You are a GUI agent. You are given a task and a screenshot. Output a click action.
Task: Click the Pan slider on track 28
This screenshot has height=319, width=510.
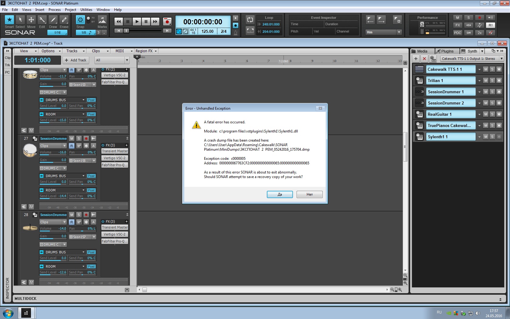[82, 229]
